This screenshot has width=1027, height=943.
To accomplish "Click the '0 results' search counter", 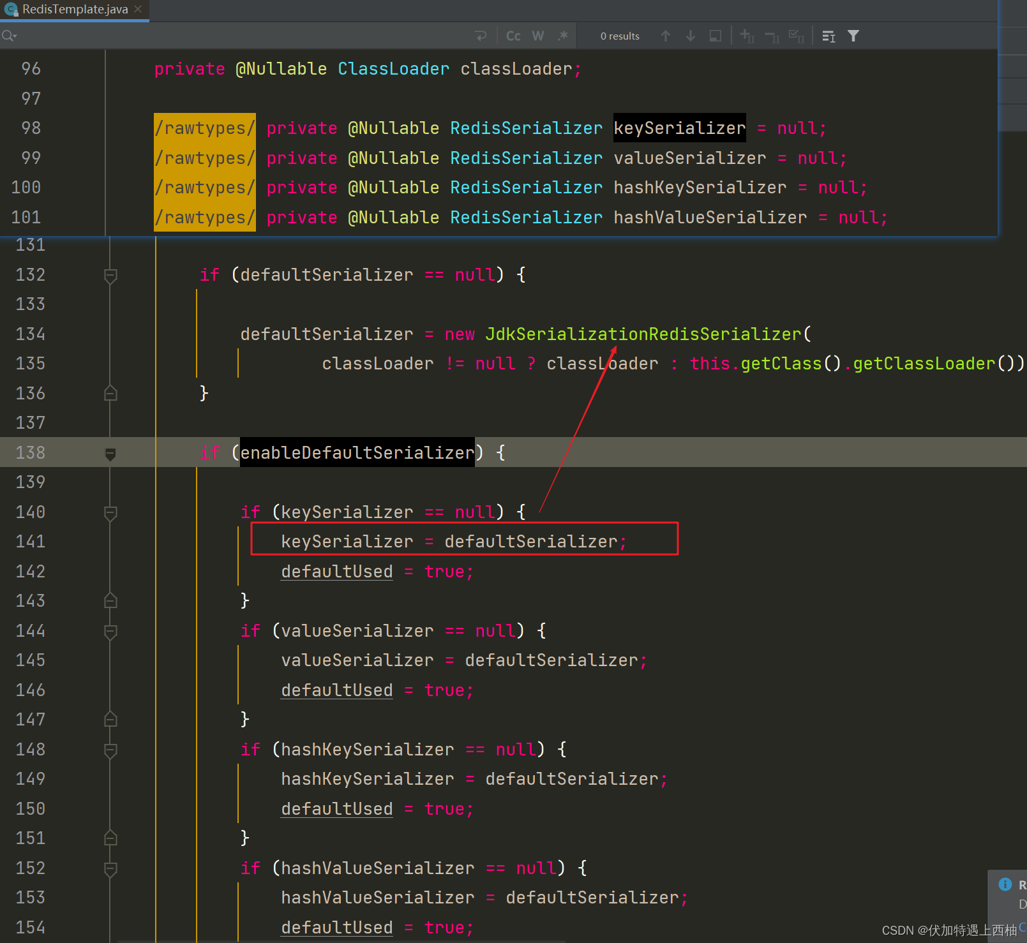I will tap(620, 36).
